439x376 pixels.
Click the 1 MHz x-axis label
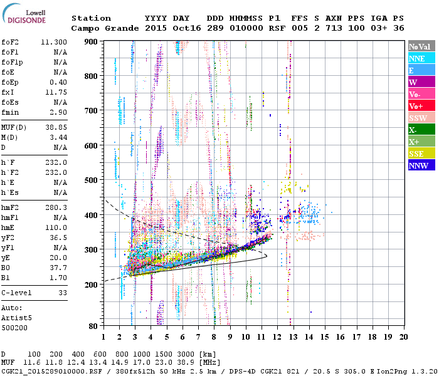(103, 337)
